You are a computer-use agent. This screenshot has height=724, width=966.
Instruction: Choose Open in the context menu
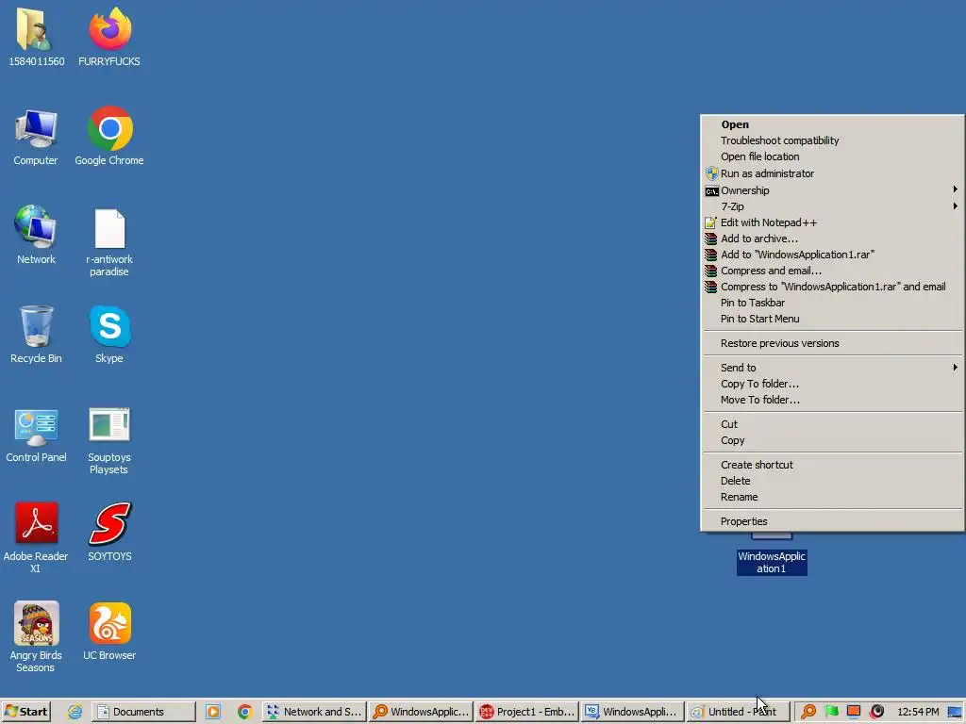tap(833, 124)
